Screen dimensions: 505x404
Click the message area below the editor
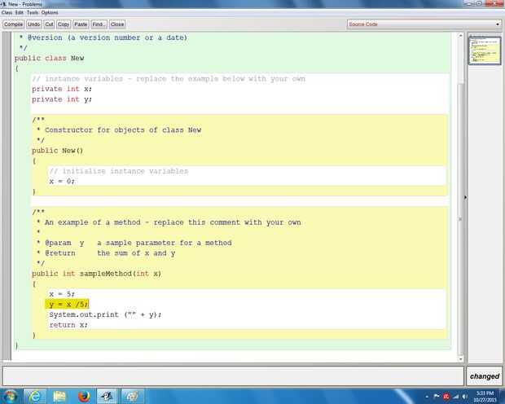233,375
